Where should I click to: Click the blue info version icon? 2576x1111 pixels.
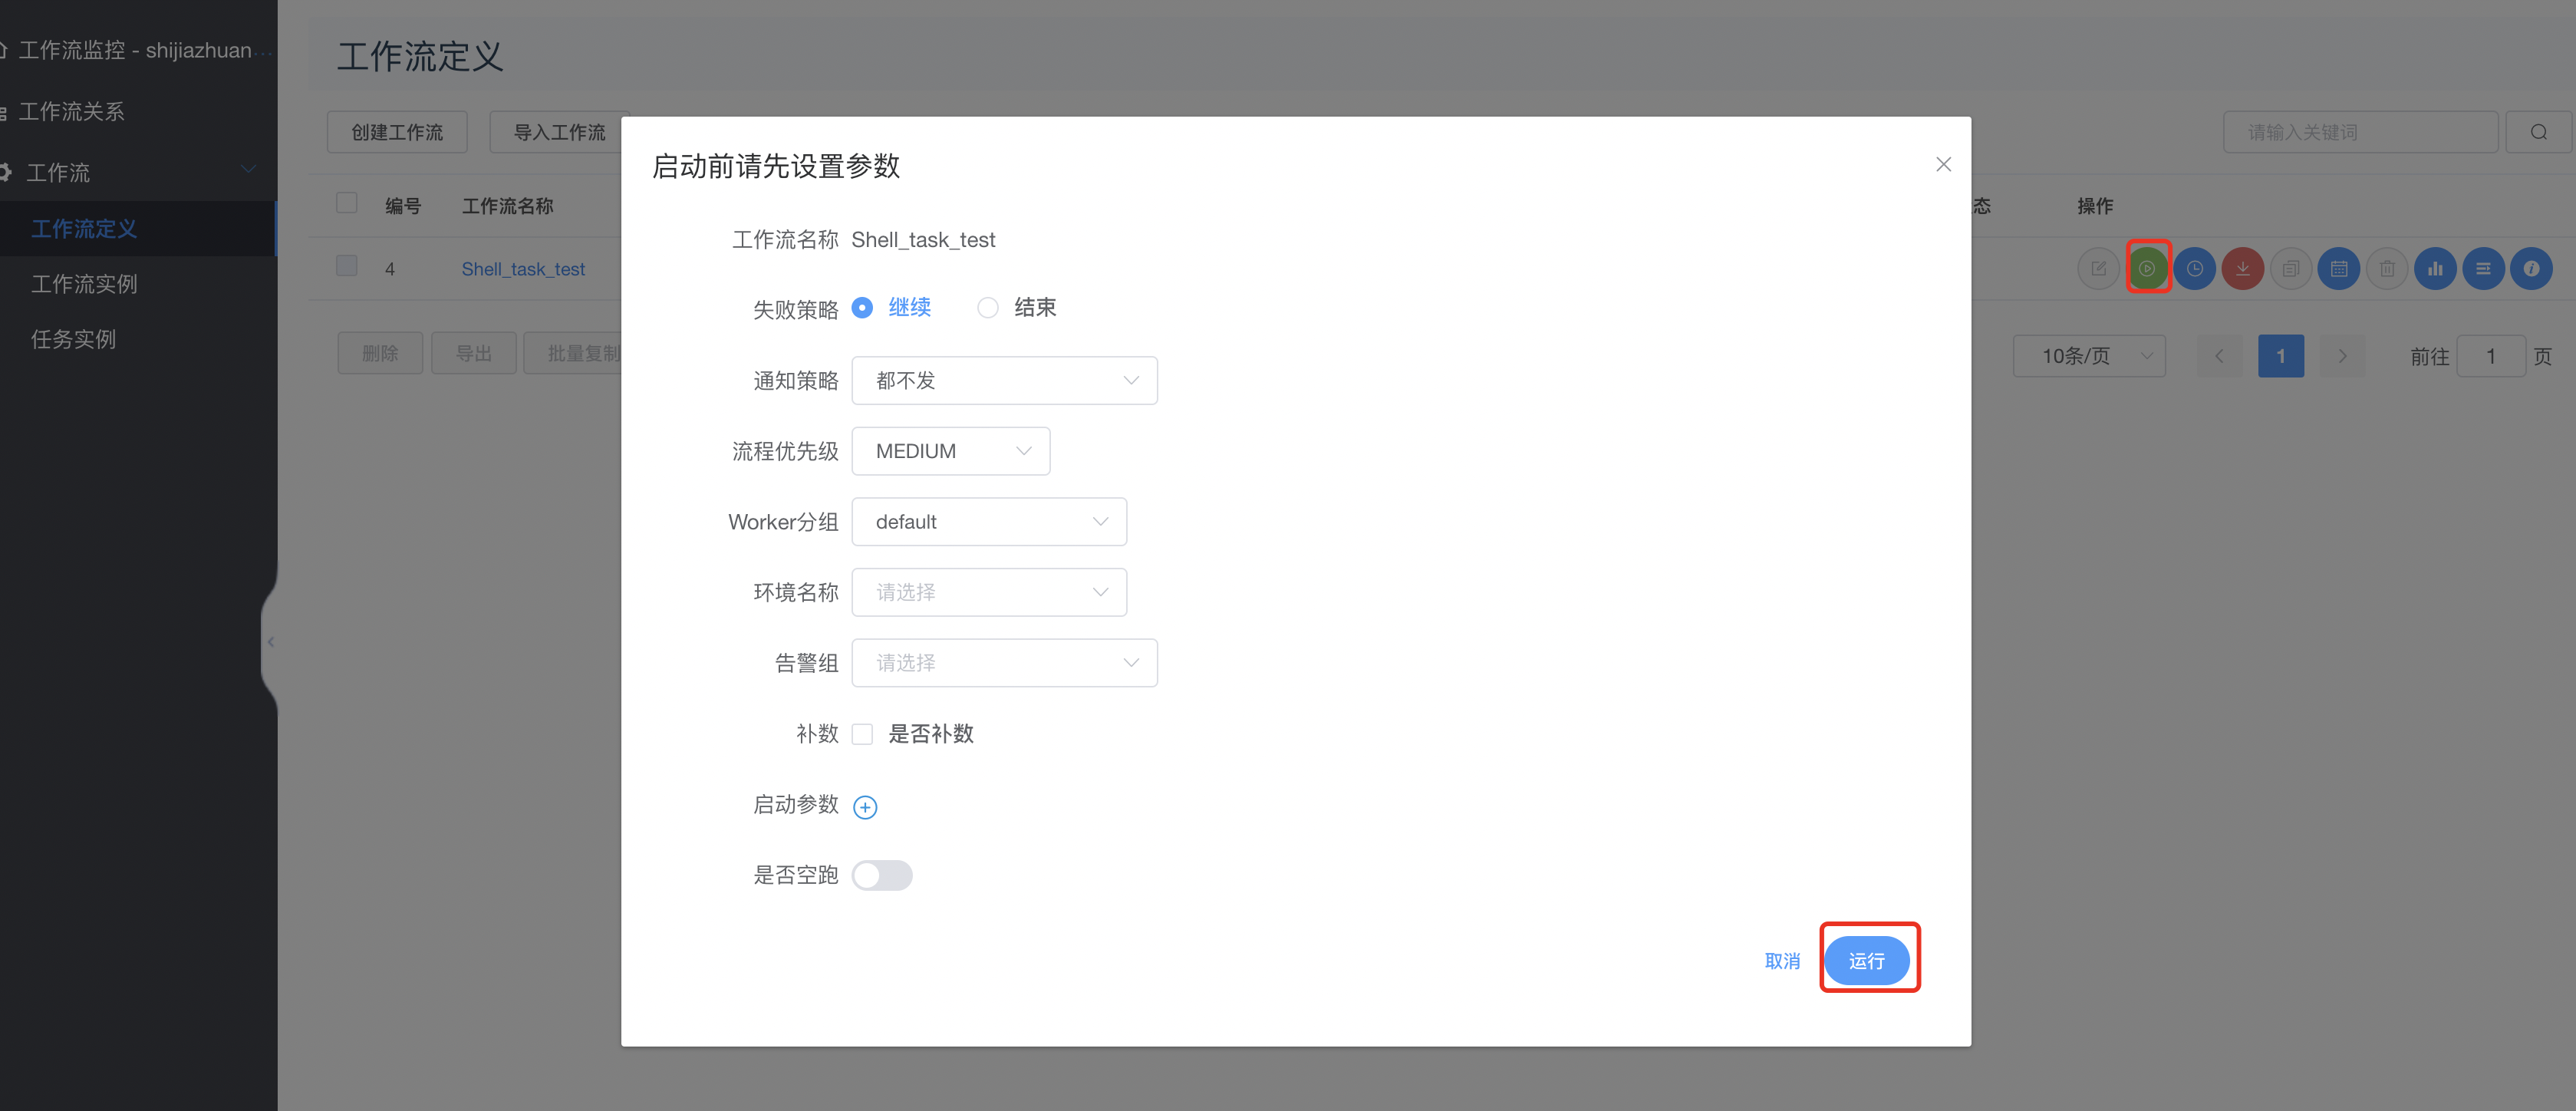click(x=2531, y=268)
